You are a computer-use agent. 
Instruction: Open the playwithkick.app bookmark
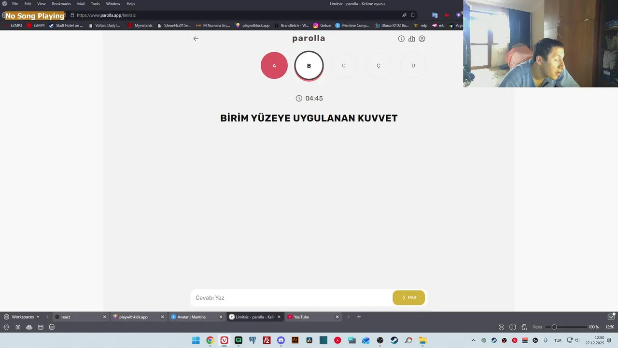point(253,26)
